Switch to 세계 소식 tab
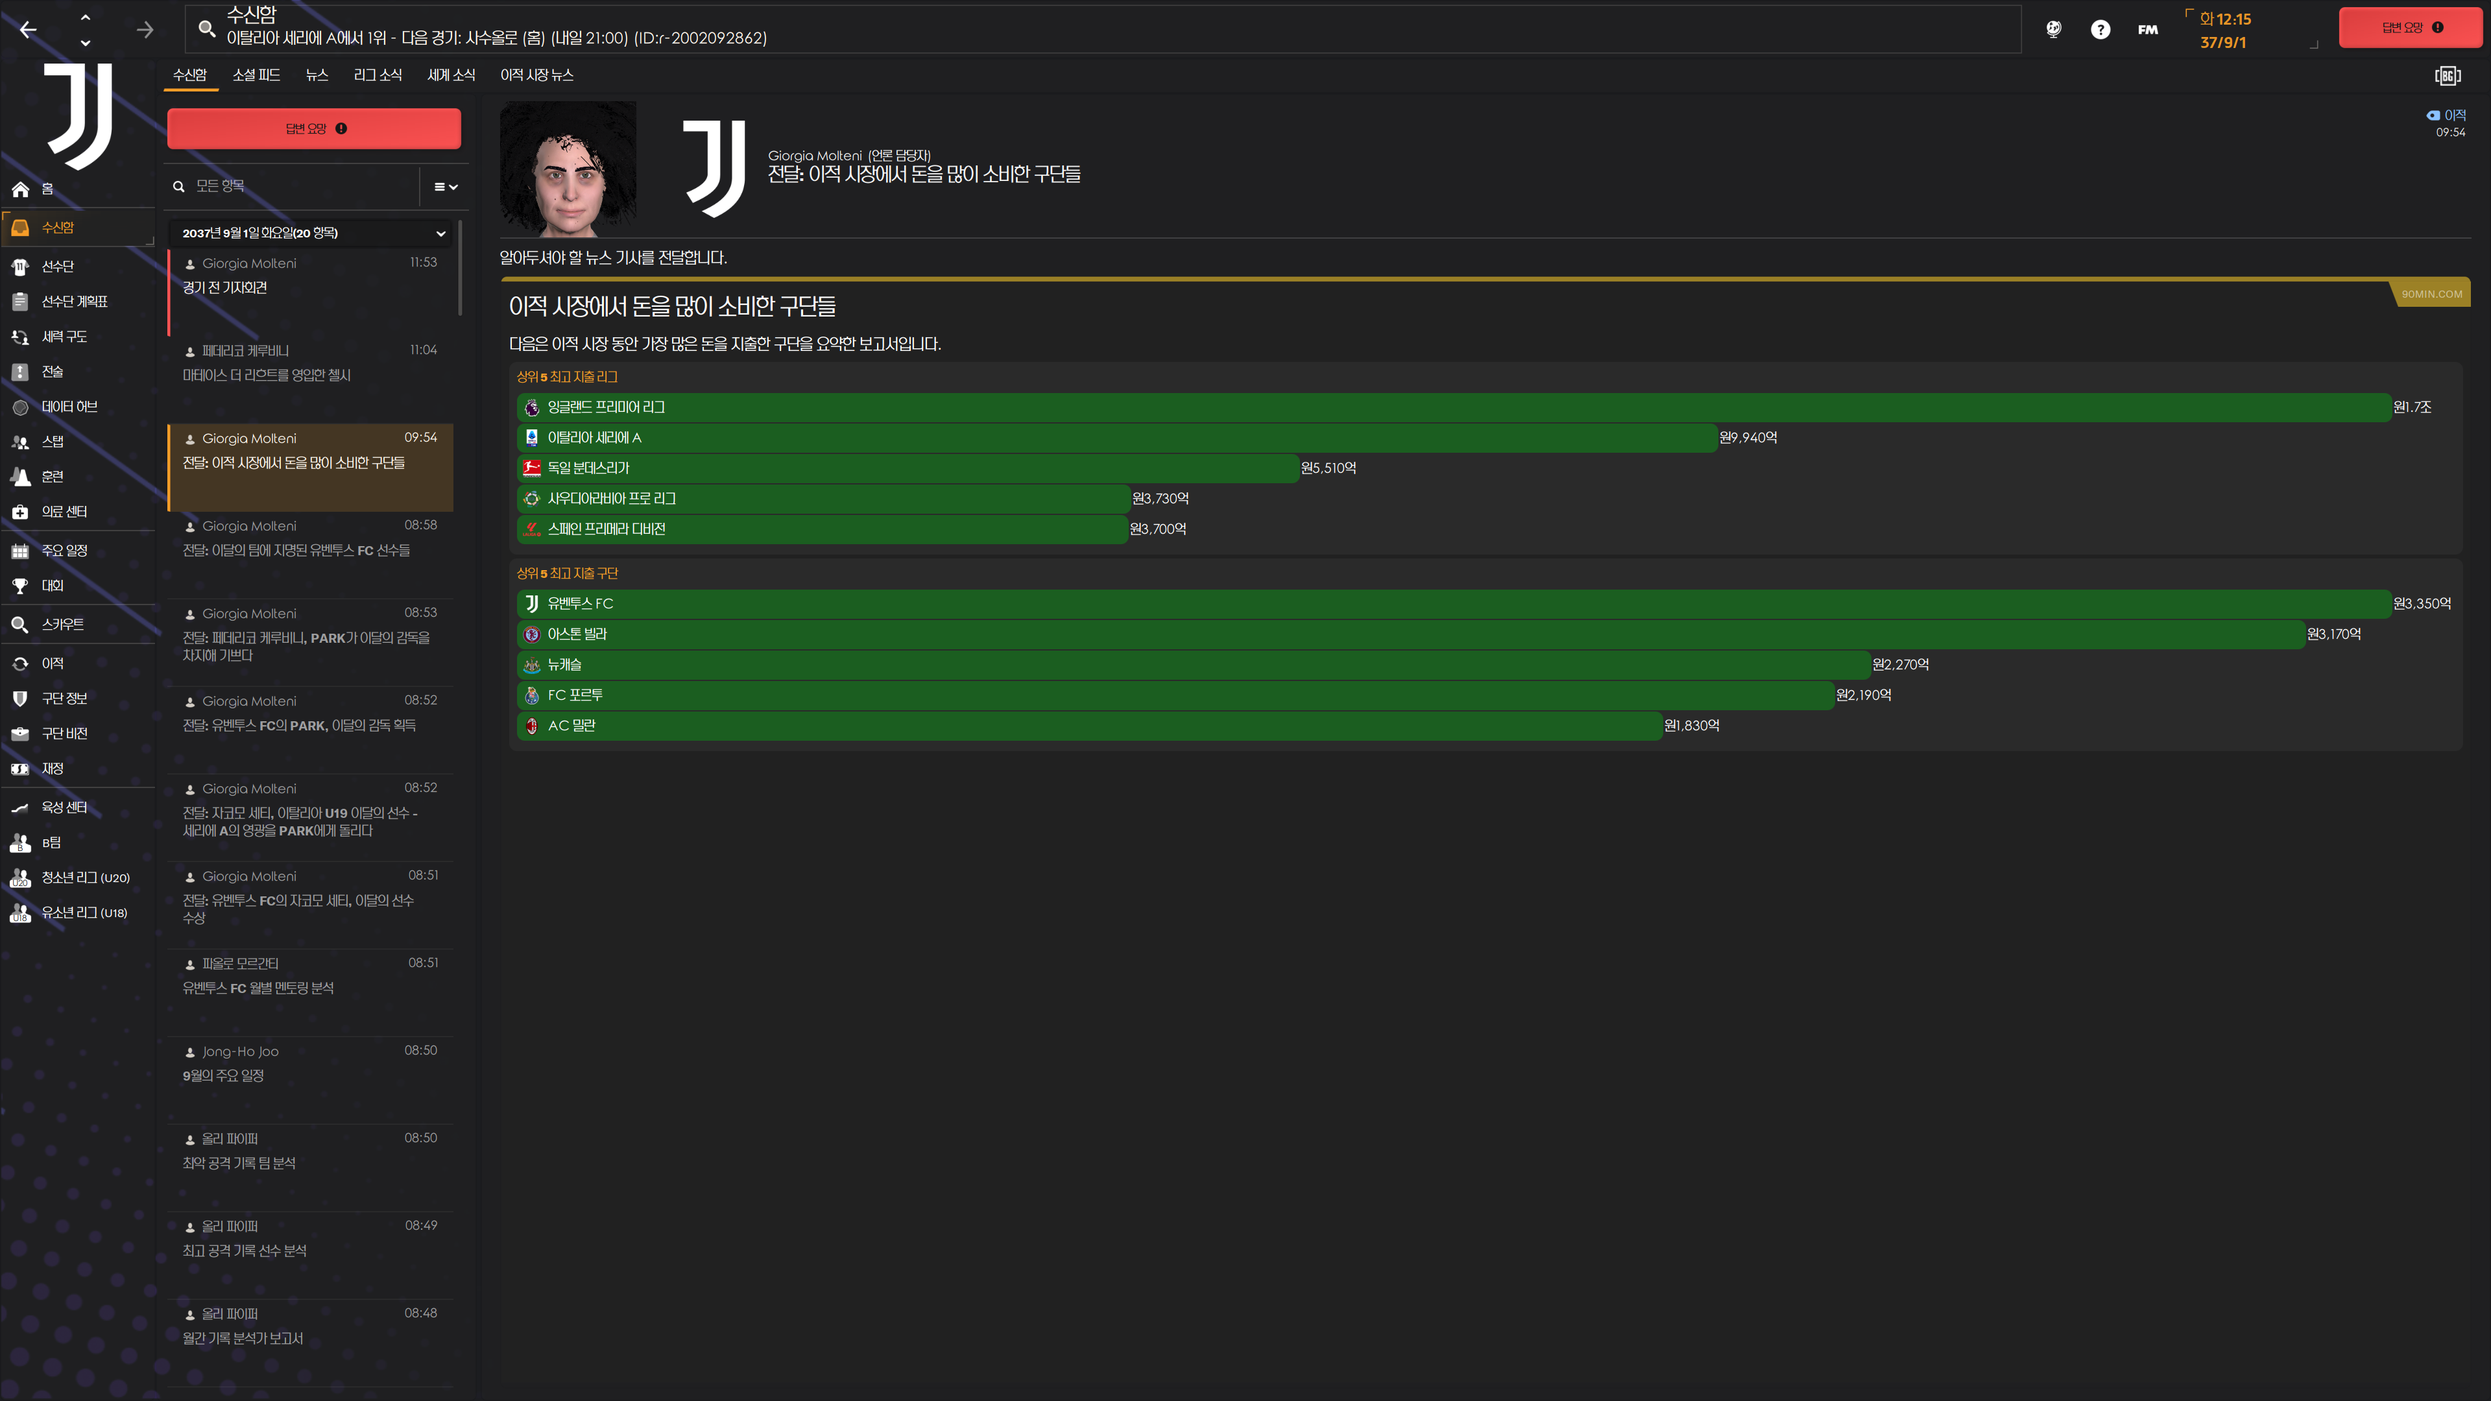Image resolution: width=2491 pixels, height=1401 pixels. pyautogui.click(x=451, y=75)
